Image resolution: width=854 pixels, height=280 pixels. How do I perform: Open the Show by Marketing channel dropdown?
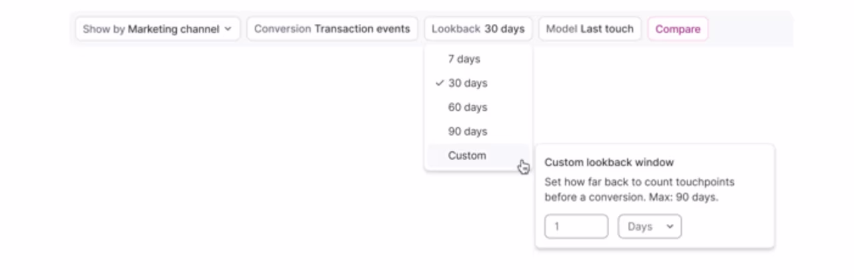pos(157,29)
